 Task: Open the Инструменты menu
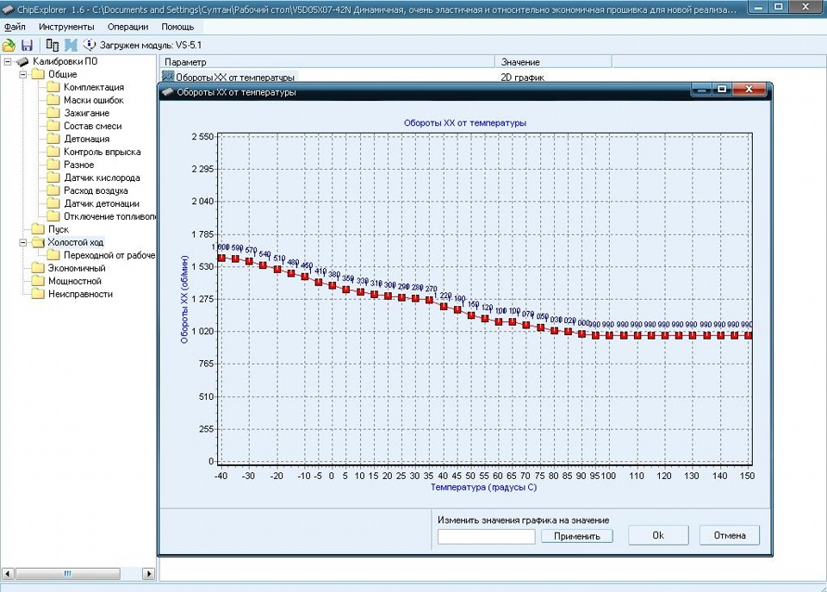[x=66, y=27]
